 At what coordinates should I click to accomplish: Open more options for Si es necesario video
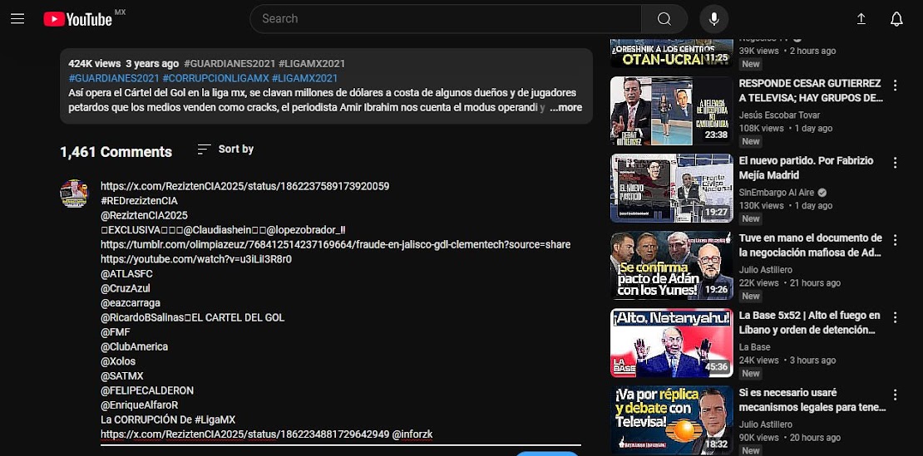coord(896,395)
